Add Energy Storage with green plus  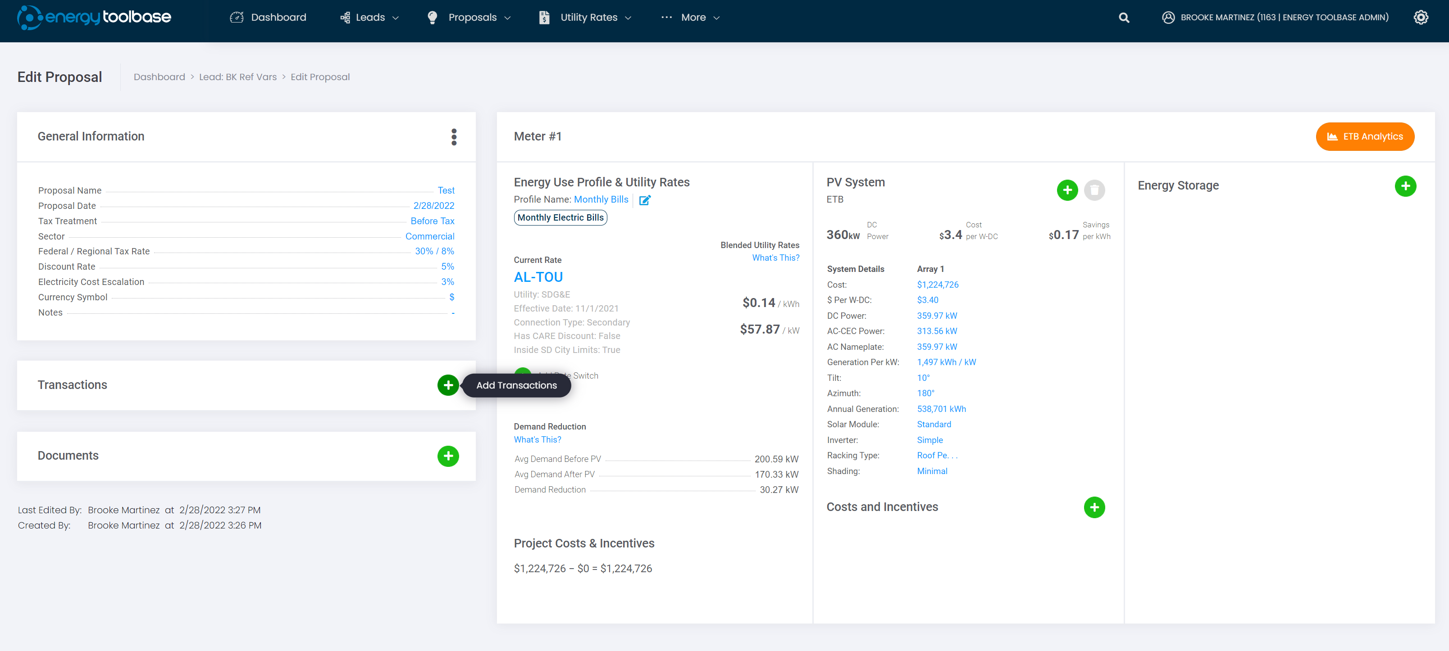click(x=1405, y=186)
